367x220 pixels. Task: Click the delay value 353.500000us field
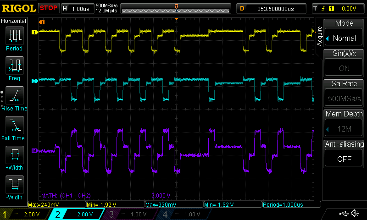(x=274, y=8)
